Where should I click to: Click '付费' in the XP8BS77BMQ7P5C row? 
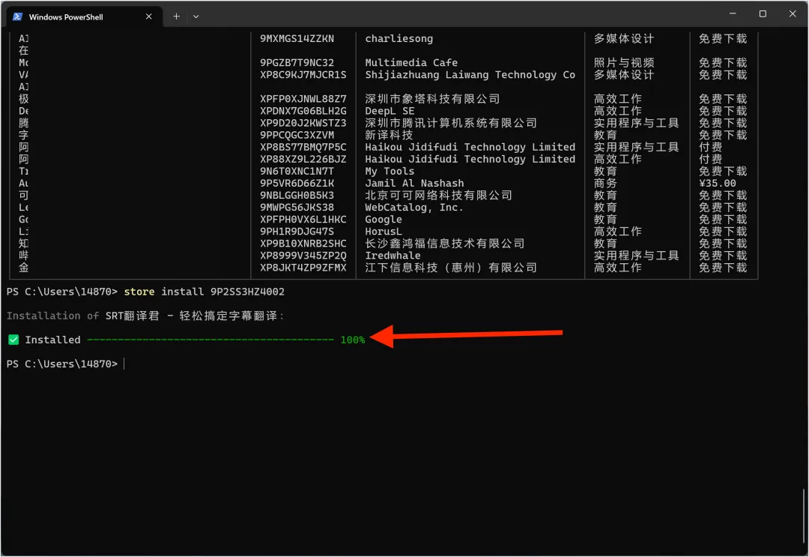click(710, 147)
